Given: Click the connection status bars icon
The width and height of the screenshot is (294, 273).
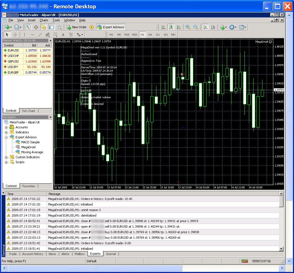Looking at the screenshot, I should [245, 261].
